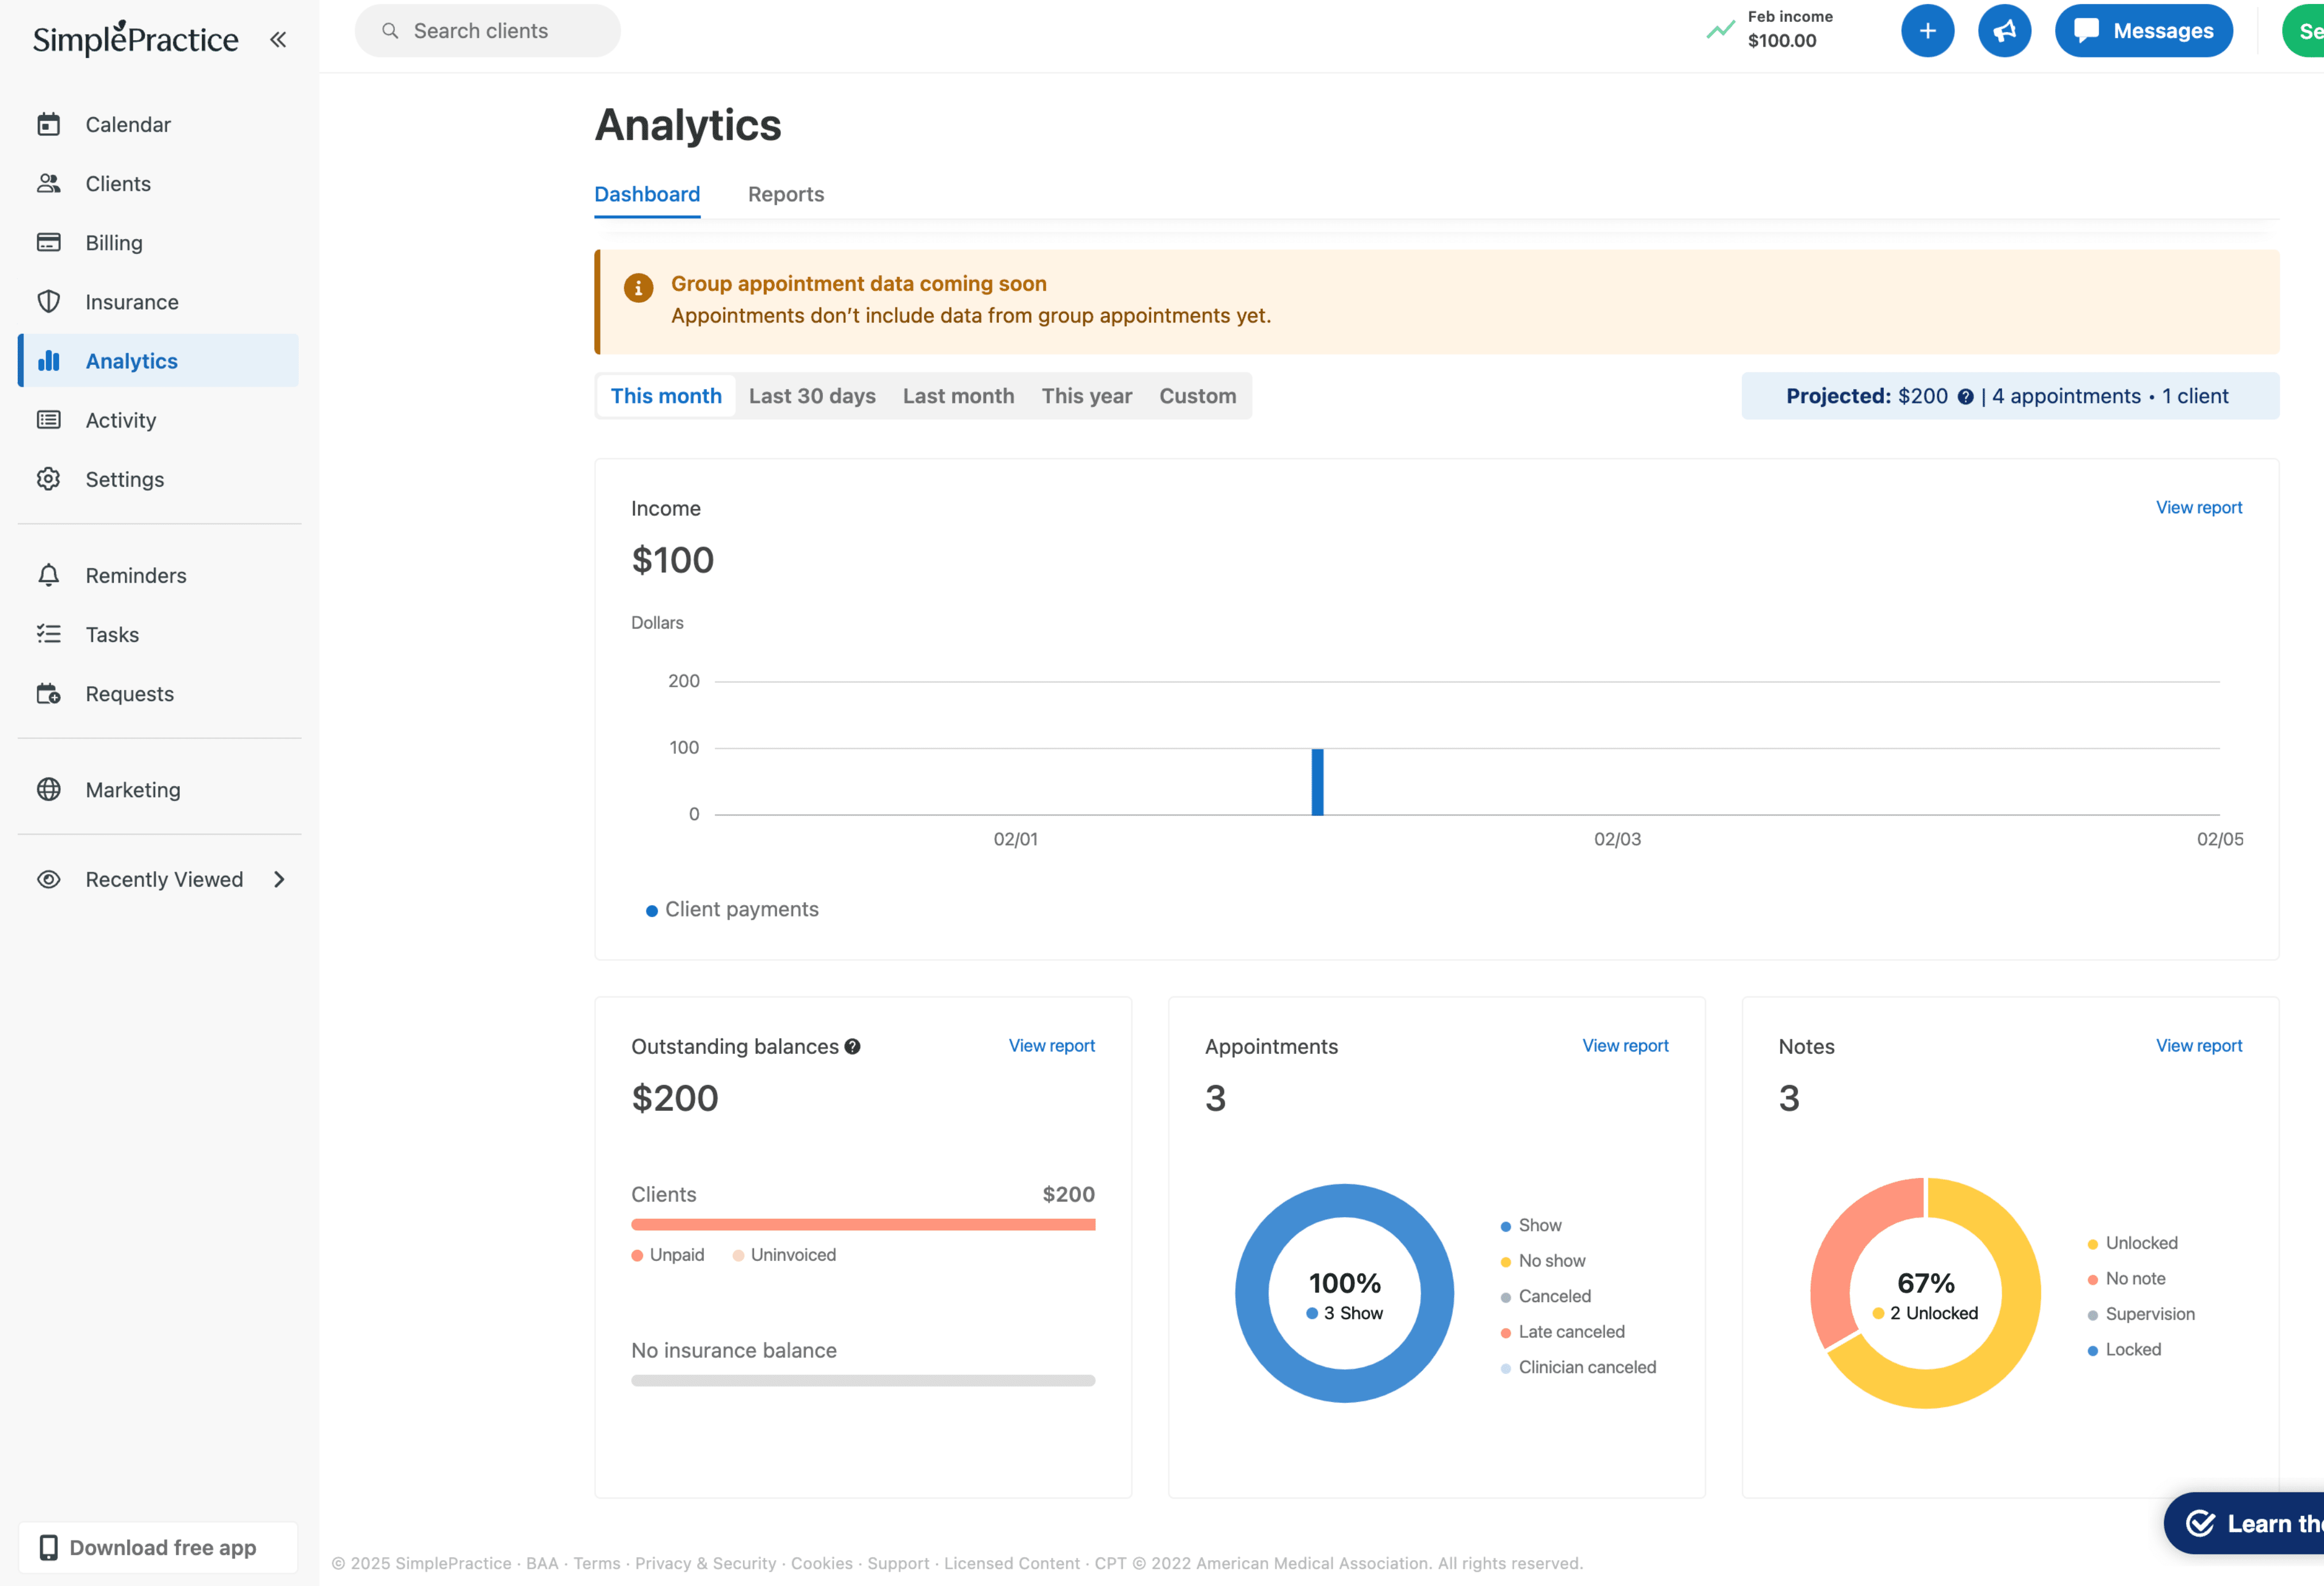Toggle Client payments legend item
Screen dimensions: 2324x1586
(740, 909)
